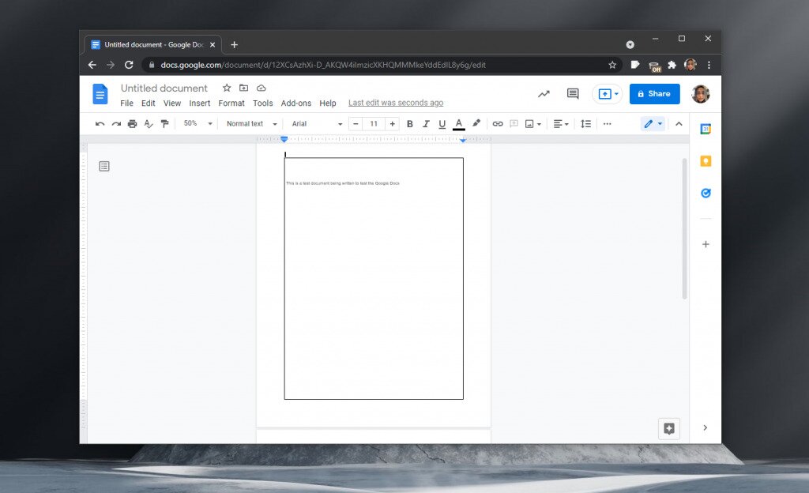Toggle bold formatting
This screenshot has width=809, height=493.
[409, 123]
